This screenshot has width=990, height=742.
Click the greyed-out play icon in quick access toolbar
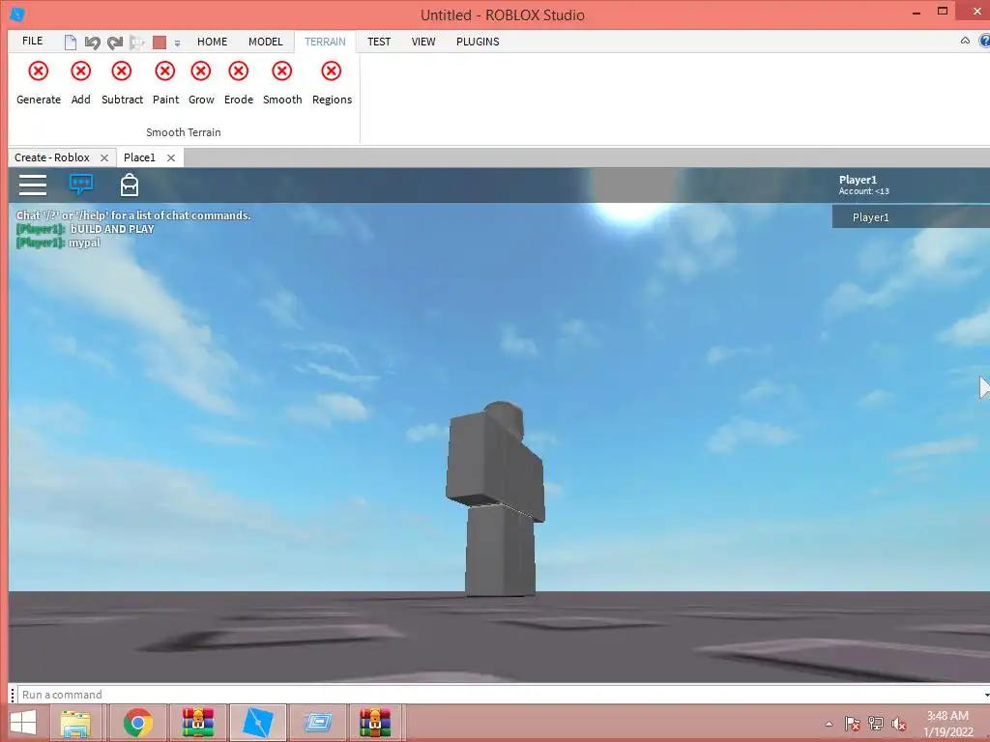coord(137,43)
